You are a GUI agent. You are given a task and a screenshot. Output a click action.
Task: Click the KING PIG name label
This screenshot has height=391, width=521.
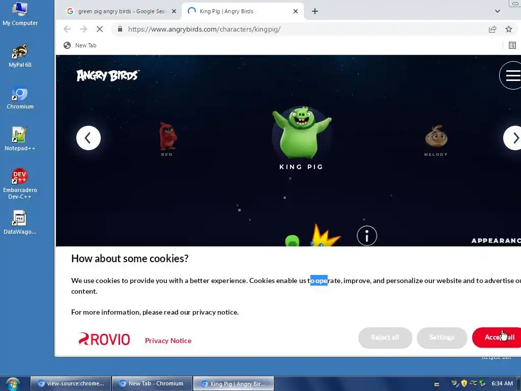[301, 167]
